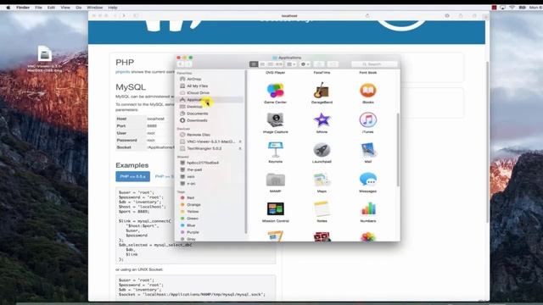Click the phpinfo link on MAMP page
Viewport: 543px width, 305px height.
coord(122,71)
